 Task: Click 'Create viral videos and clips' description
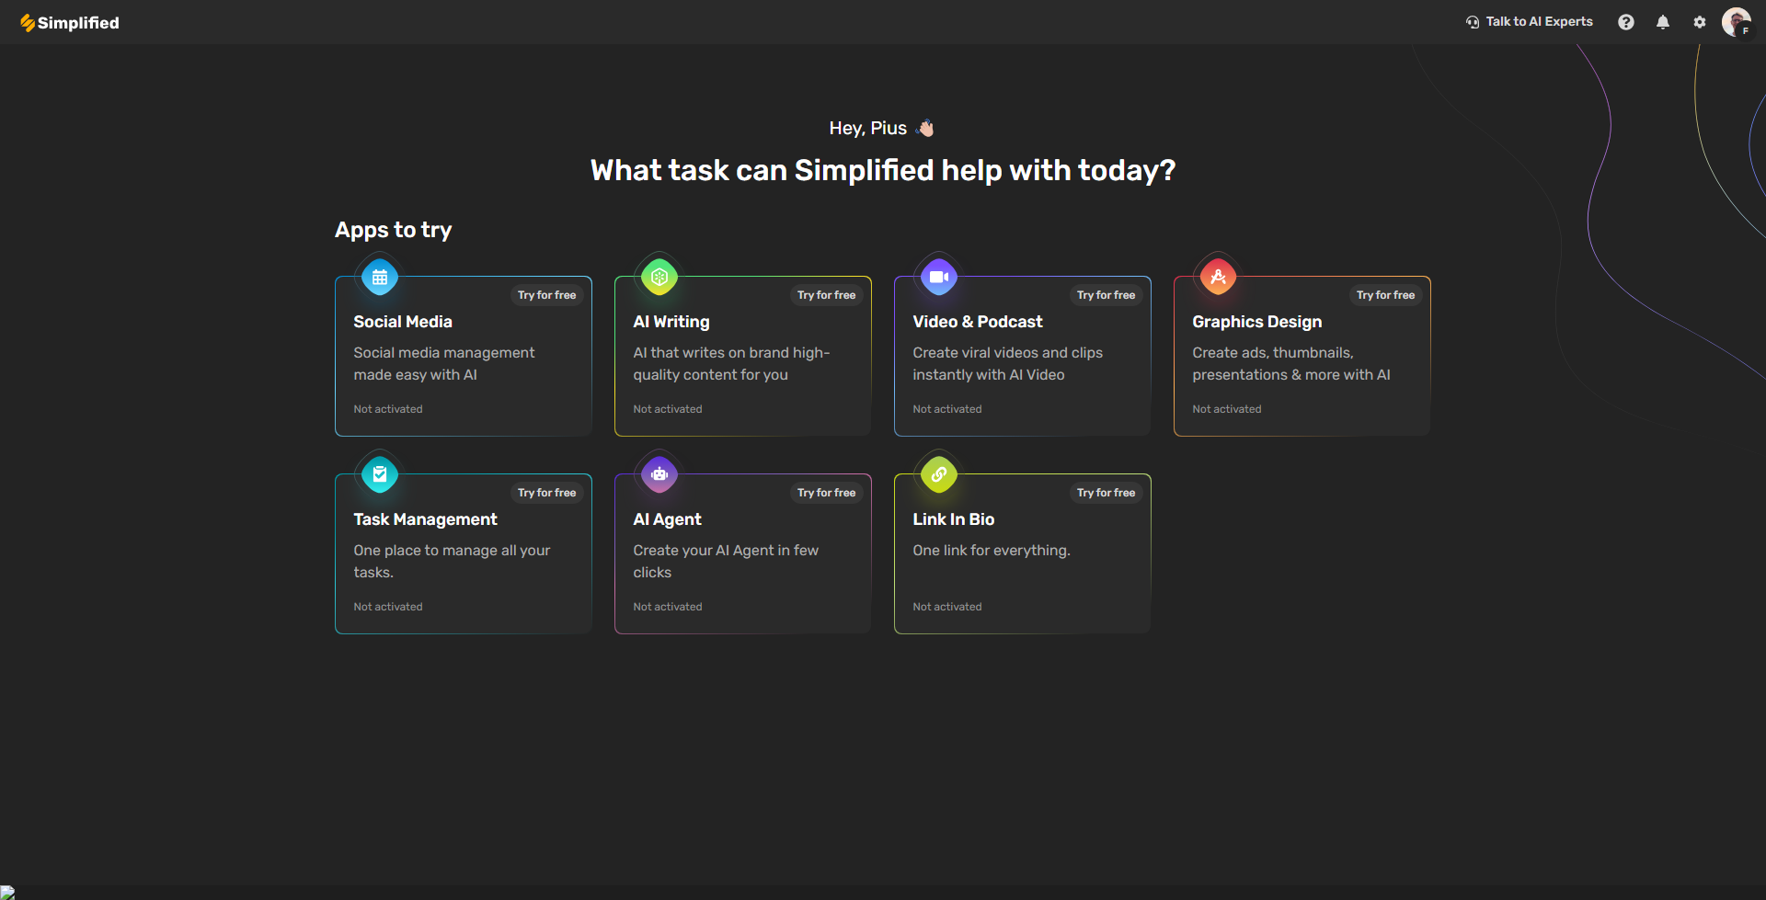(x=1008, y=364)
